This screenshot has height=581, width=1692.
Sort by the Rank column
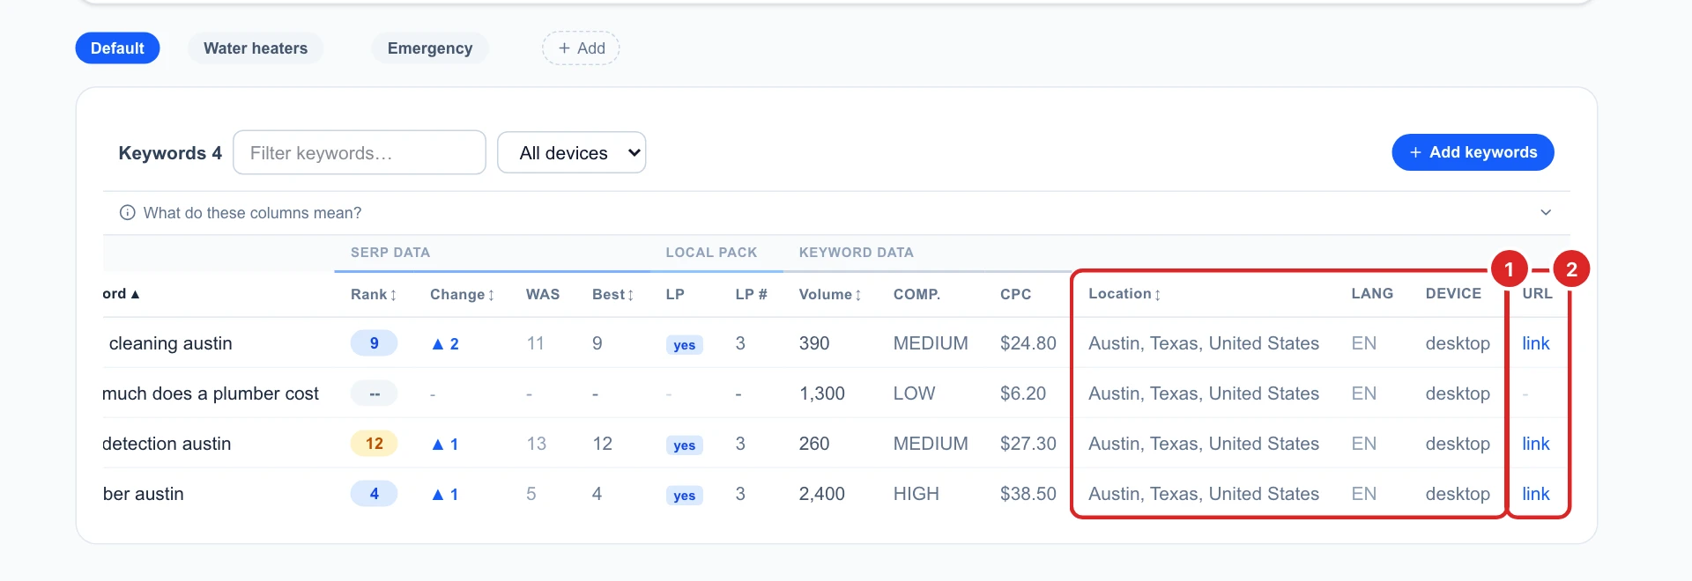click(x=374, y=295)
